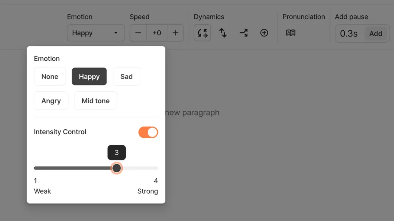The image size is (394, 221).
Task: Click the circled plus dynamics icon
Action: 264,33
